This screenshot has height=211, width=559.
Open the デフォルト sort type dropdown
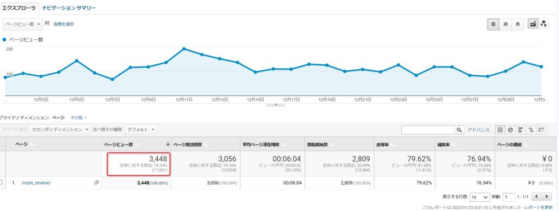pos(141,130)
